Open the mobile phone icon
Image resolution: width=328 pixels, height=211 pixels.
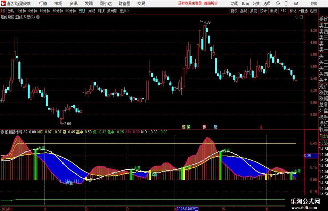tap(286, 3)
